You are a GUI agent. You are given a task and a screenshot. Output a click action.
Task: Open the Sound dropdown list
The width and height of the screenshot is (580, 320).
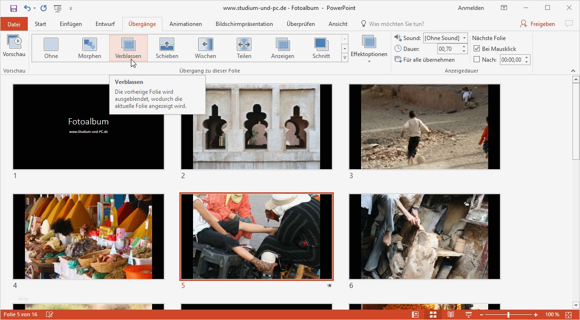(x=464, y=38)
